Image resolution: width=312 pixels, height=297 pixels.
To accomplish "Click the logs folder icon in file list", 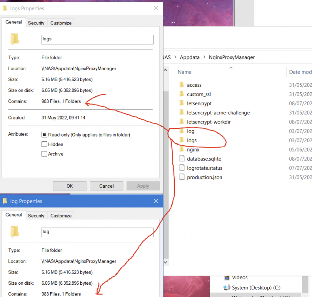I will point(182,140).
